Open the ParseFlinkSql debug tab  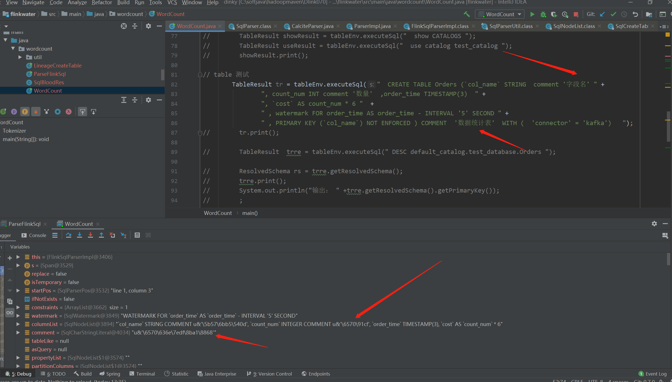click(x=24, y=224)
